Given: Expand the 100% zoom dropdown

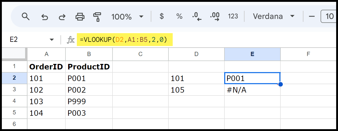Looking at the screenshot, I should pos(127,17).
